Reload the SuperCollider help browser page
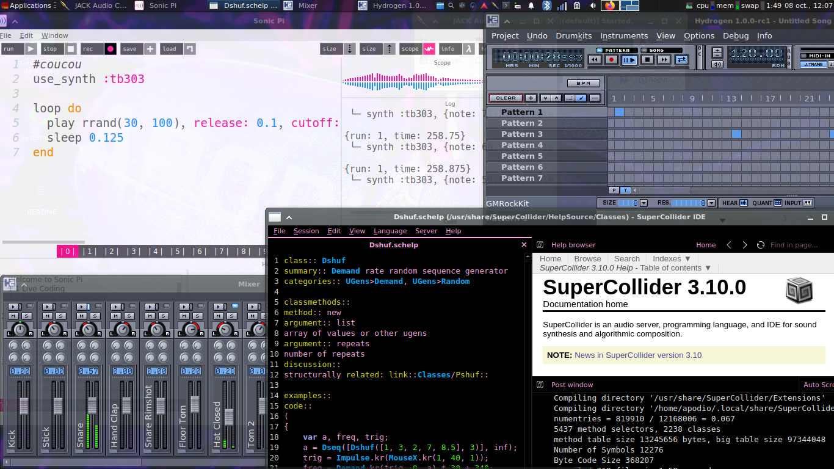The width and height of the screenshot is (834, 469). (760, 245)
